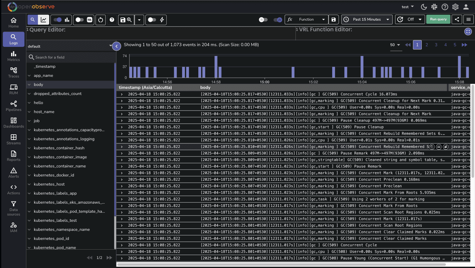Turn off the VRL function editor toggle
Screen dimensions: 475x268
[x=278, y=20]
